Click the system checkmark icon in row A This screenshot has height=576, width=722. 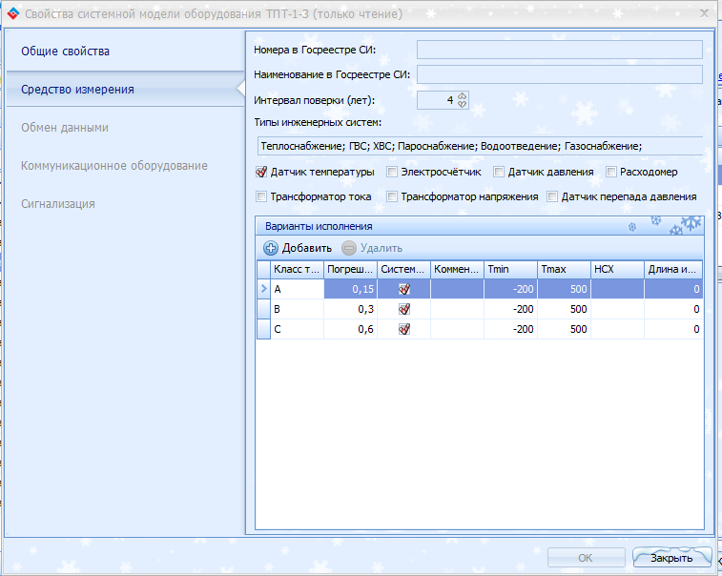404,289
